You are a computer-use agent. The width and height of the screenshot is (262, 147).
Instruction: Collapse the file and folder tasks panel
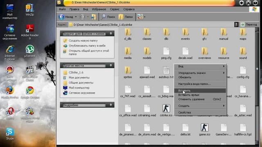tap(111, 33)
